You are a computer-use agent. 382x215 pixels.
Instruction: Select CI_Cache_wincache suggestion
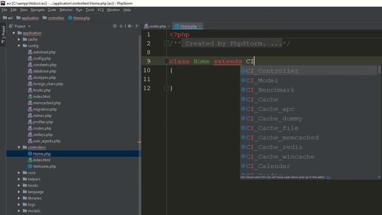pos(309,156)
